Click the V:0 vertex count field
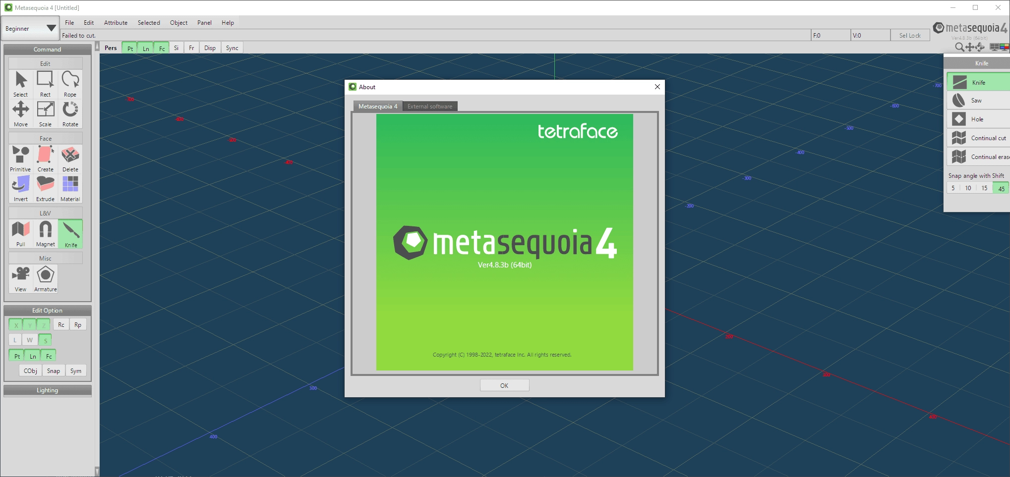This screenshot has height=477, width=1010. [870, 36]
